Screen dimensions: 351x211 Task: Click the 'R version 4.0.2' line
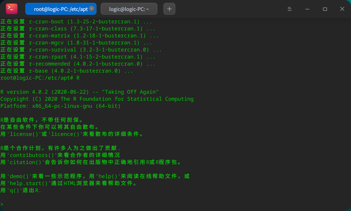tap(79, 92)
